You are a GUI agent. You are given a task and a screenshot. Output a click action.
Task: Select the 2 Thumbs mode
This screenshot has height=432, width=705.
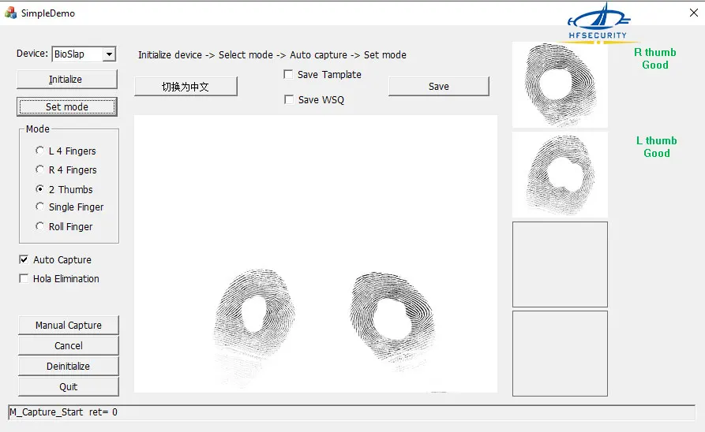click(64, 189)
